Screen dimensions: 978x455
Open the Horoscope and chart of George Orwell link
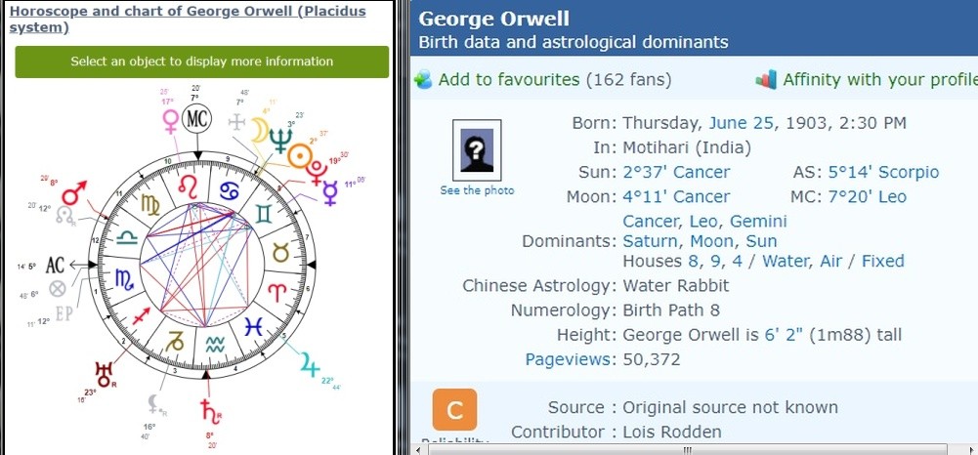[188, 20]
